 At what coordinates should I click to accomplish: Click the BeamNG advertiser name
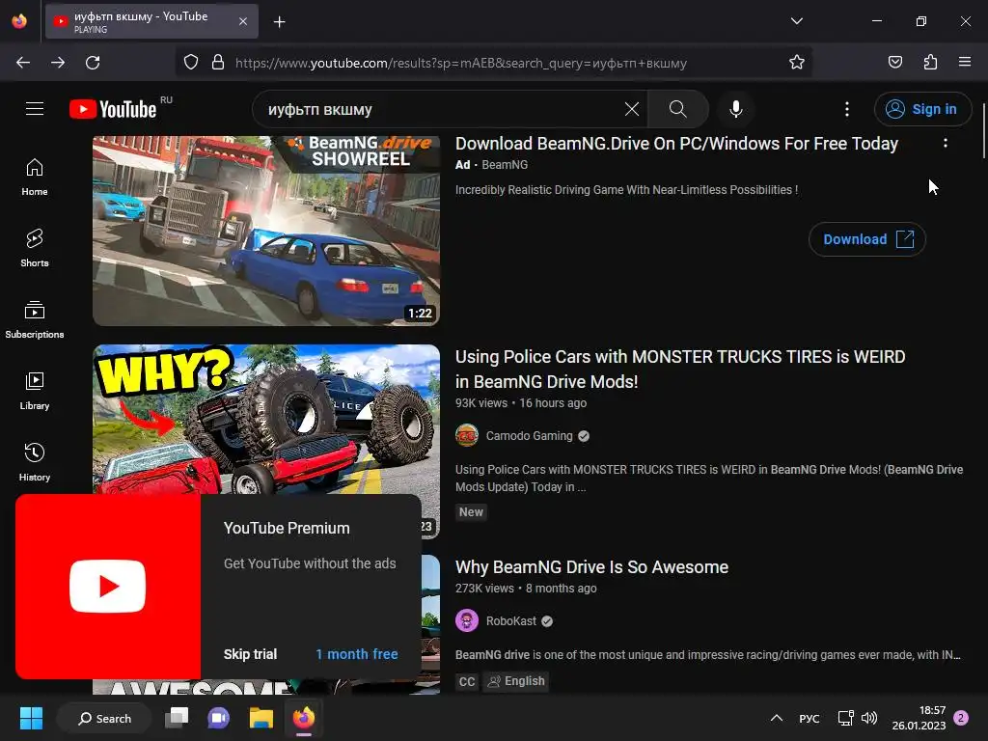[x=505, y=164]
